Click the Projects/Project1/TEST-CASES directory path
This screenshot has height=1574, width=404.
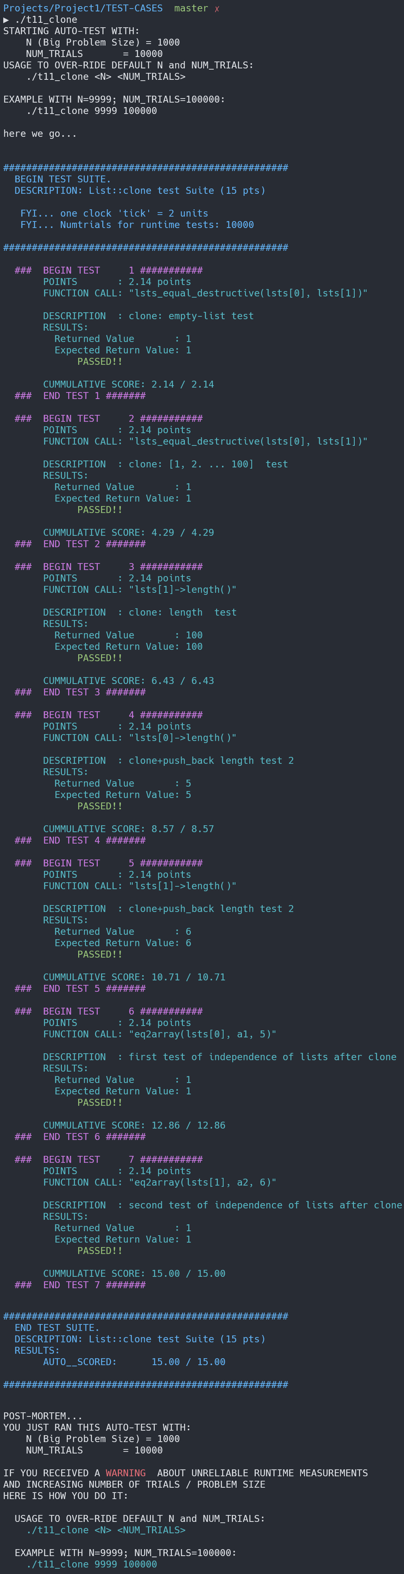click(83, 9)
